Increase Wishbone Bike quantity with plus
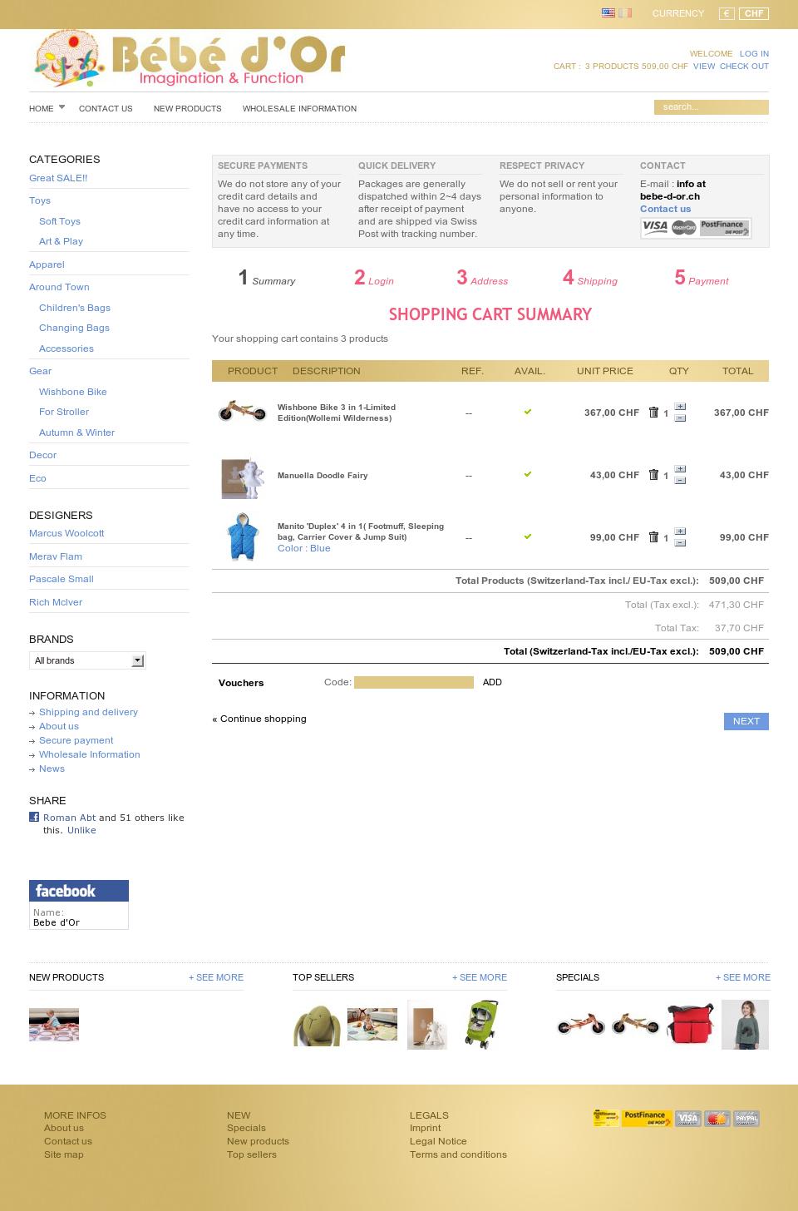 680,407
